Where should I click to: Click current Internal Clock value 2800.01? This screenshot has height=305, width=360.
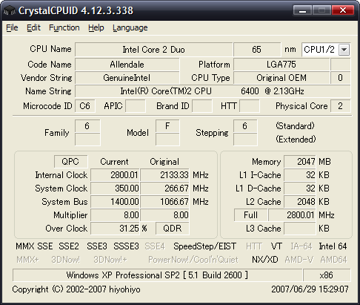[x=115, y=175]
